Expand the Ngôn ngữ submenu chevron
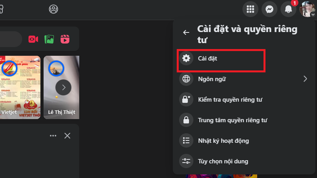This screenshot has height=178, width=317. pyautogui.click(x=305, y=79)
